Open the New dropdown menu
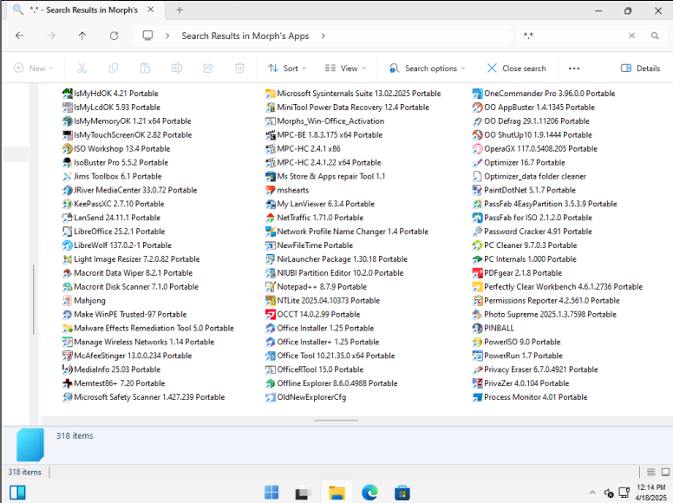 (34, 69)
